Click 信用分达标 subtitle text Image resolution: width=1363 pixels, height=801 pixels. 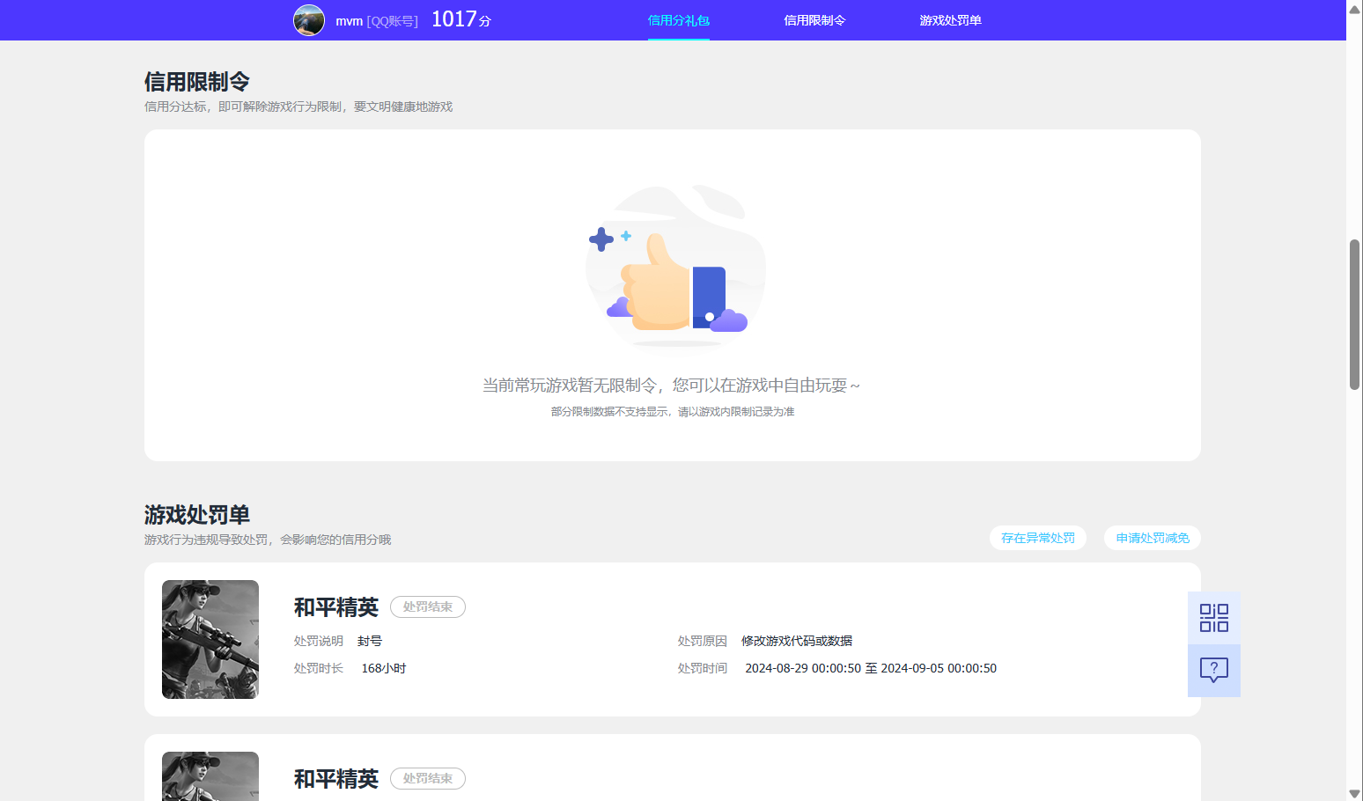(298, 107)
